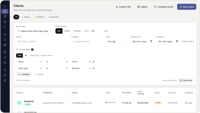Open the Business value dropdown
The width and height of the screenshot is (200, 113).
click(81, 68)
